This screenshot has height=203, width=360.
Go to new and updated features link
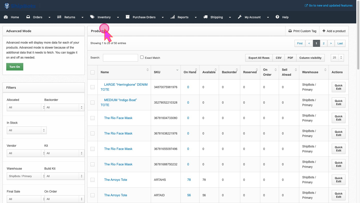pyautogui.click(x=331, y=5)
